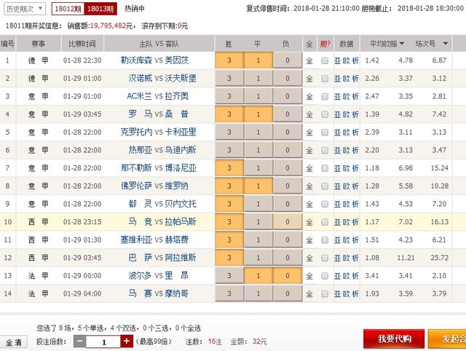
Task: Open the 场次号 column dropdown arrow
Action: pyautogui.click(x=445, y=44)
